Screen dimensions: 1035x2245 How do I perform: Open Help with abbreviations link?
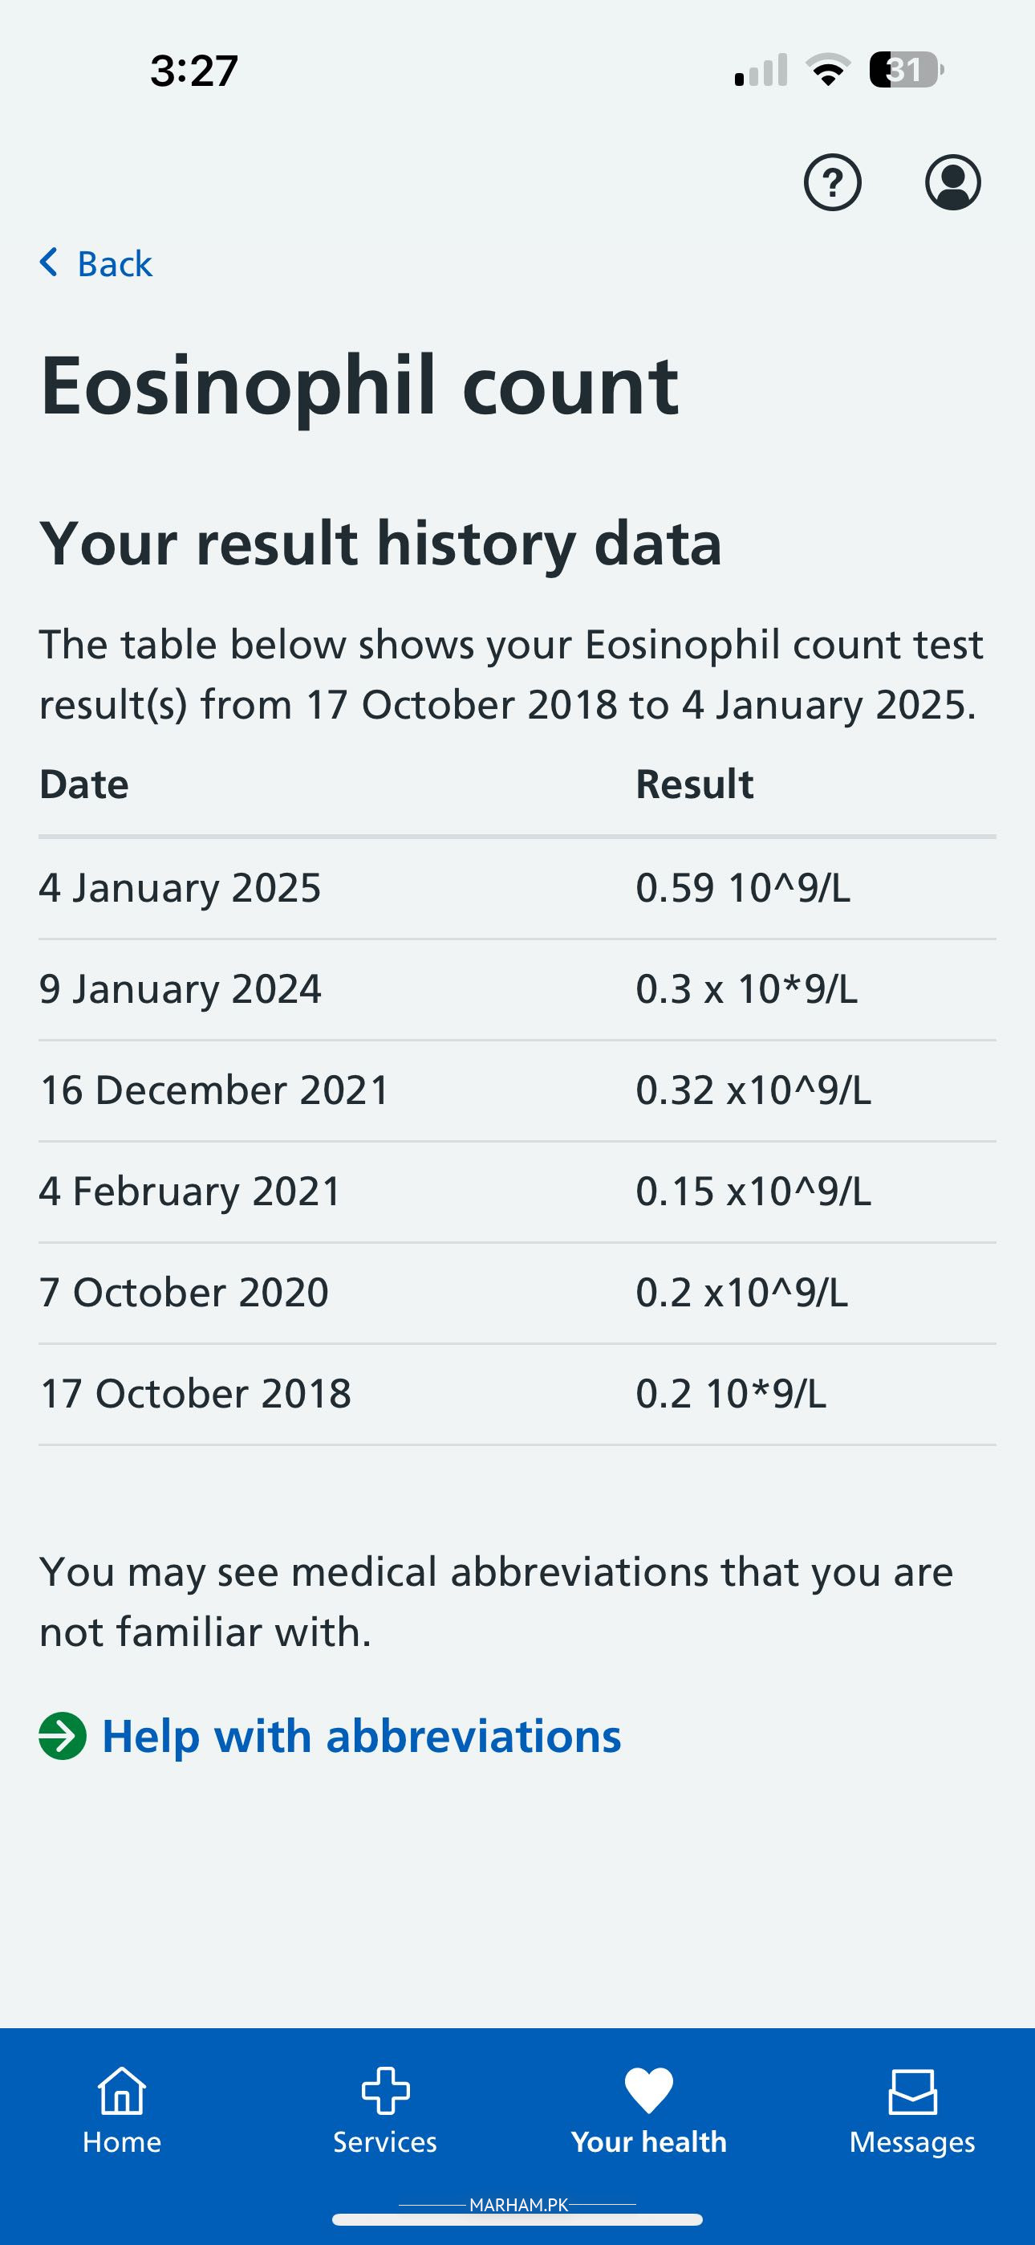(362, 1736)
